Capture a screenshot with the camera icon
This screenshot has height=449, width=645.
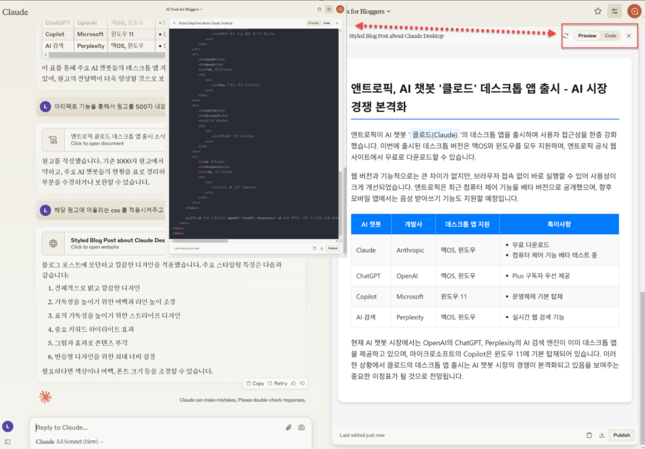[302, 428]
